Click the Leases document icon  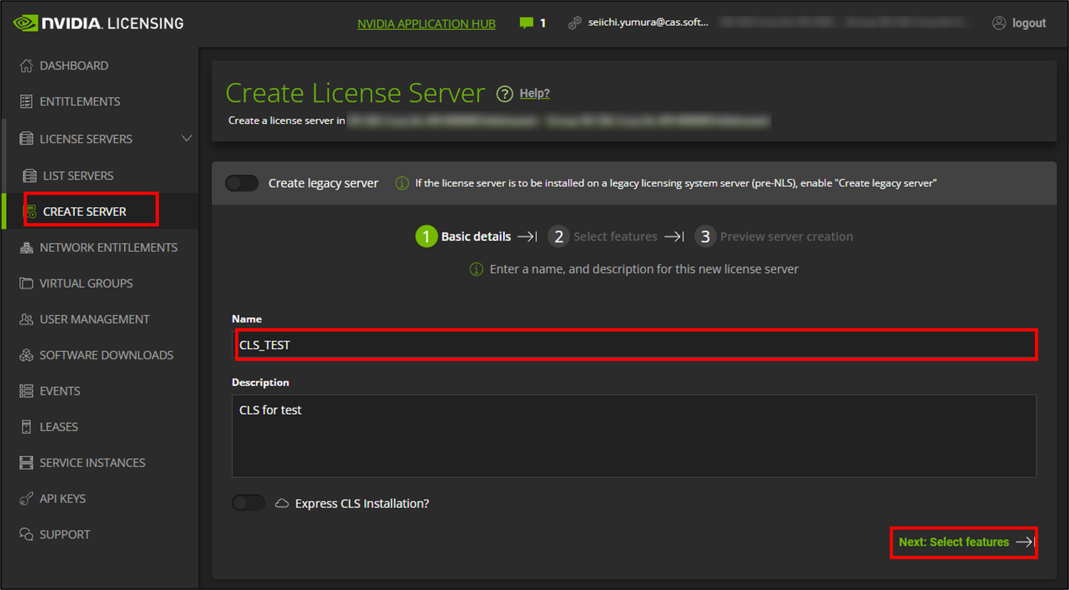26,427
